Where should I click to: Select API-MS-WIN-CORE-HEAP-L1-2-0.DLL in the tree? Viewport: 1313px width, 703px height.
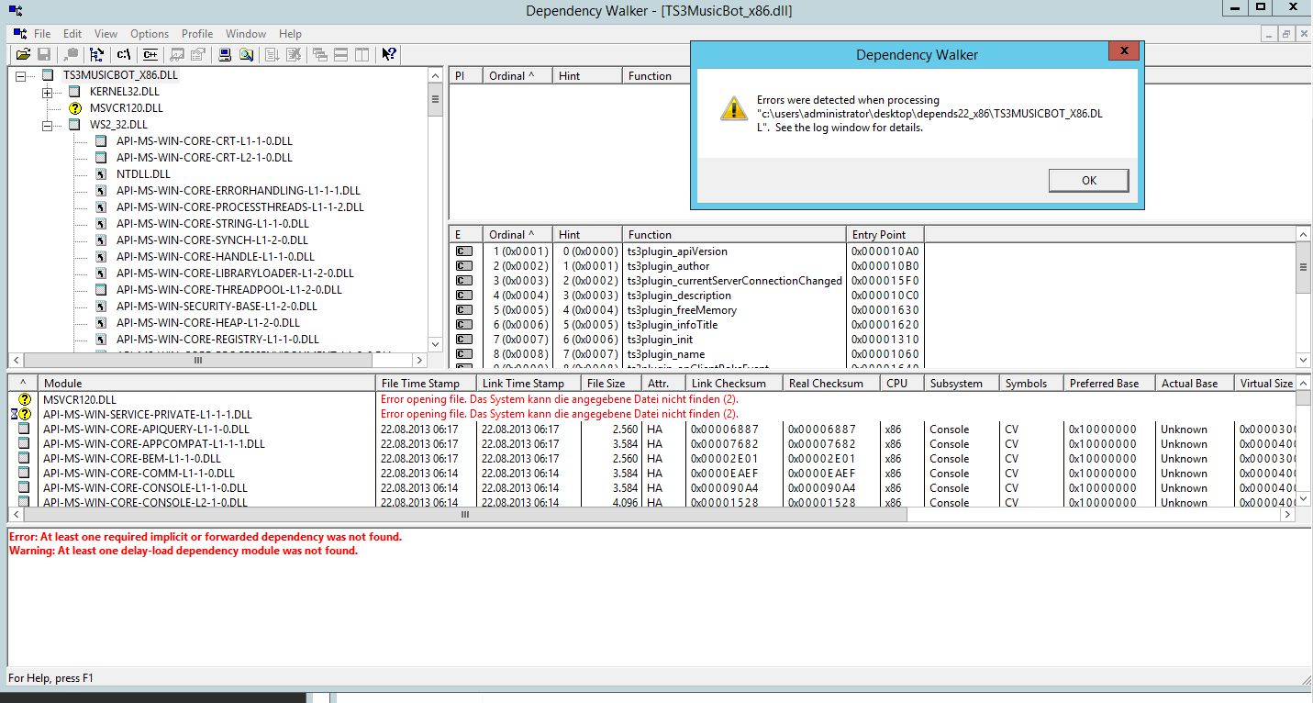[208, 323]
